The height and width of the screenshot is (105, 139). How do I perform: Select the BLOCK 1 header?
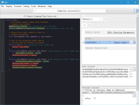(110, 39)
